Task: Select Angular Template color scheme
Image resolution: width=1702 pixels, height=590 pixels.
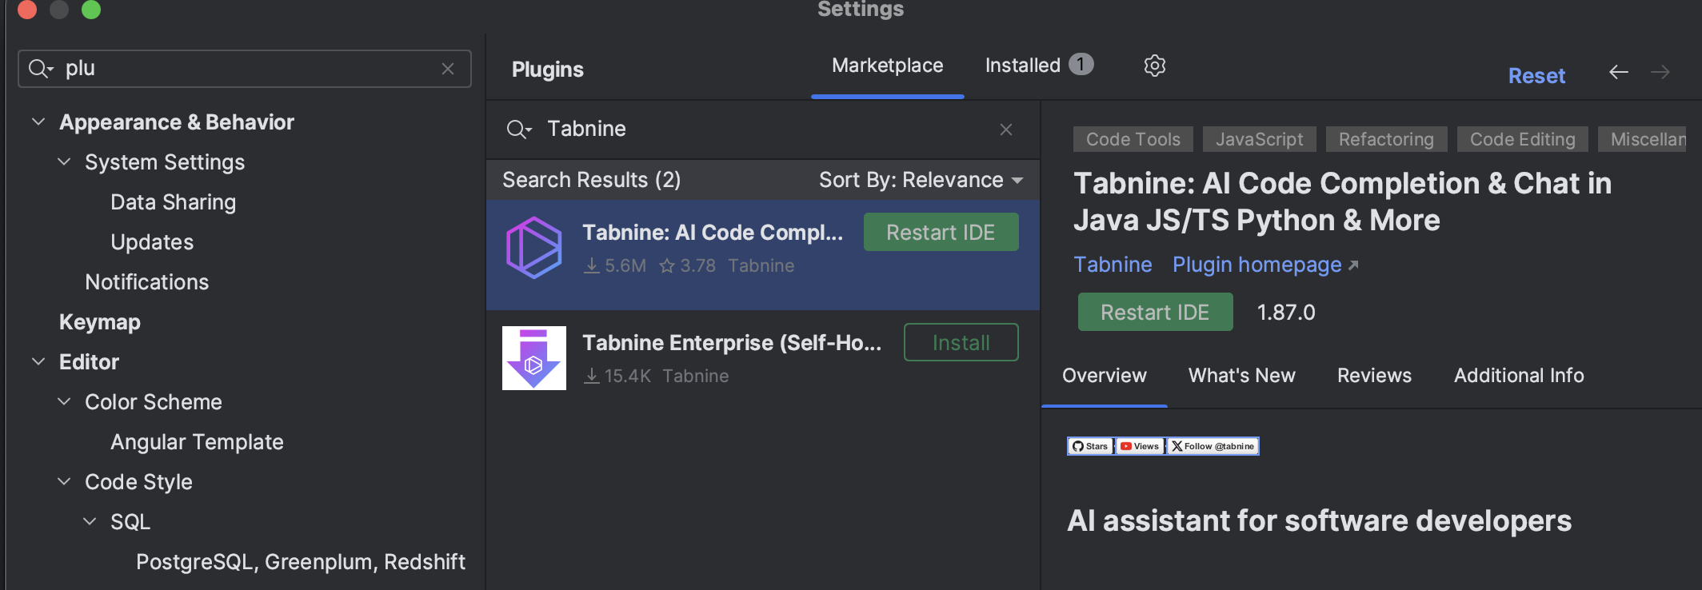Action: click(197, 442)
